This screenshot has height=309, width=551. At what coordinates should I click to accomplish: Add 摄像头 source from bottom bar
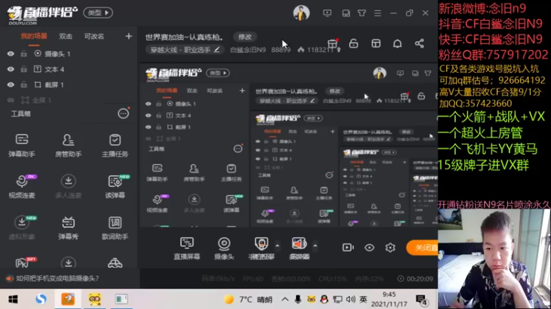pyautogui.click(x=224, y=248)
